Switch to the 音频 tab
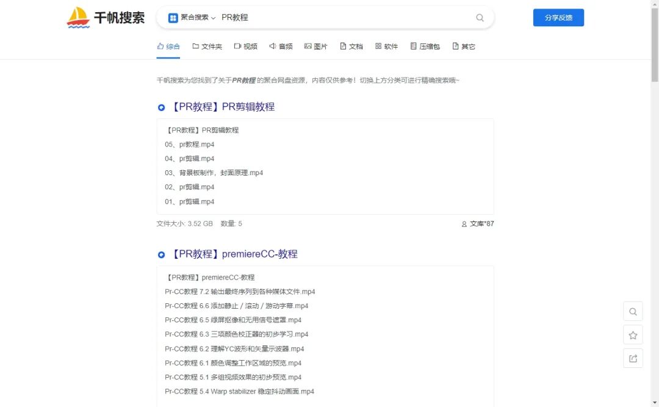 tap(281, 46)
